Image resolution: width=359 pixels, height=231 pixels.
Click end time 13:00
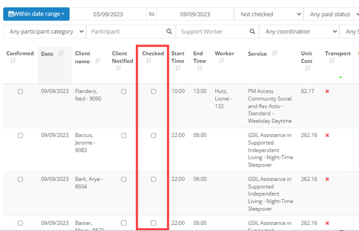(200, 91)
